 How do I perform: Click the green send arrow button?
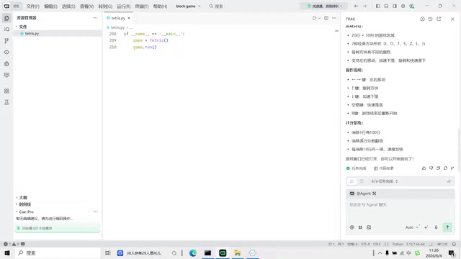point(447,227)
